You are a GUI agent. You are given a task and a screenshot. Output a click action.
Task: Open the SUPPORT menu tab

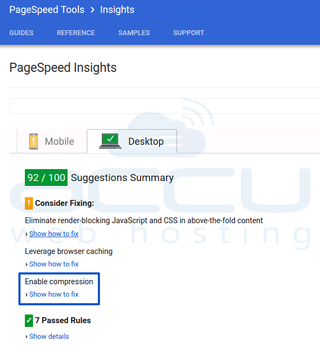click(189, 33)
